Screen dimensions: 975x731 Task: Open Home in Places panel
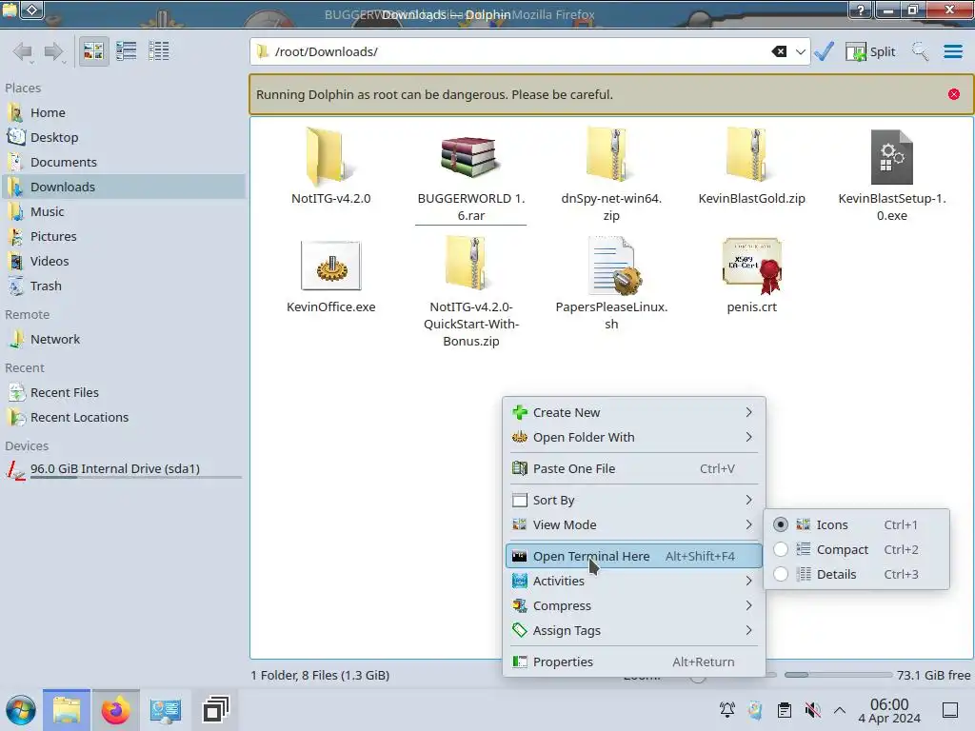(123, 112)
